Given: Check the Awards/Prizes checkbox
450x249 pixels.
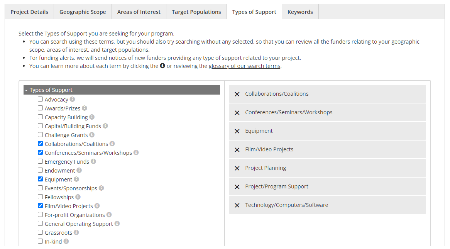Looking at the screenshot, I should point(41,108).
